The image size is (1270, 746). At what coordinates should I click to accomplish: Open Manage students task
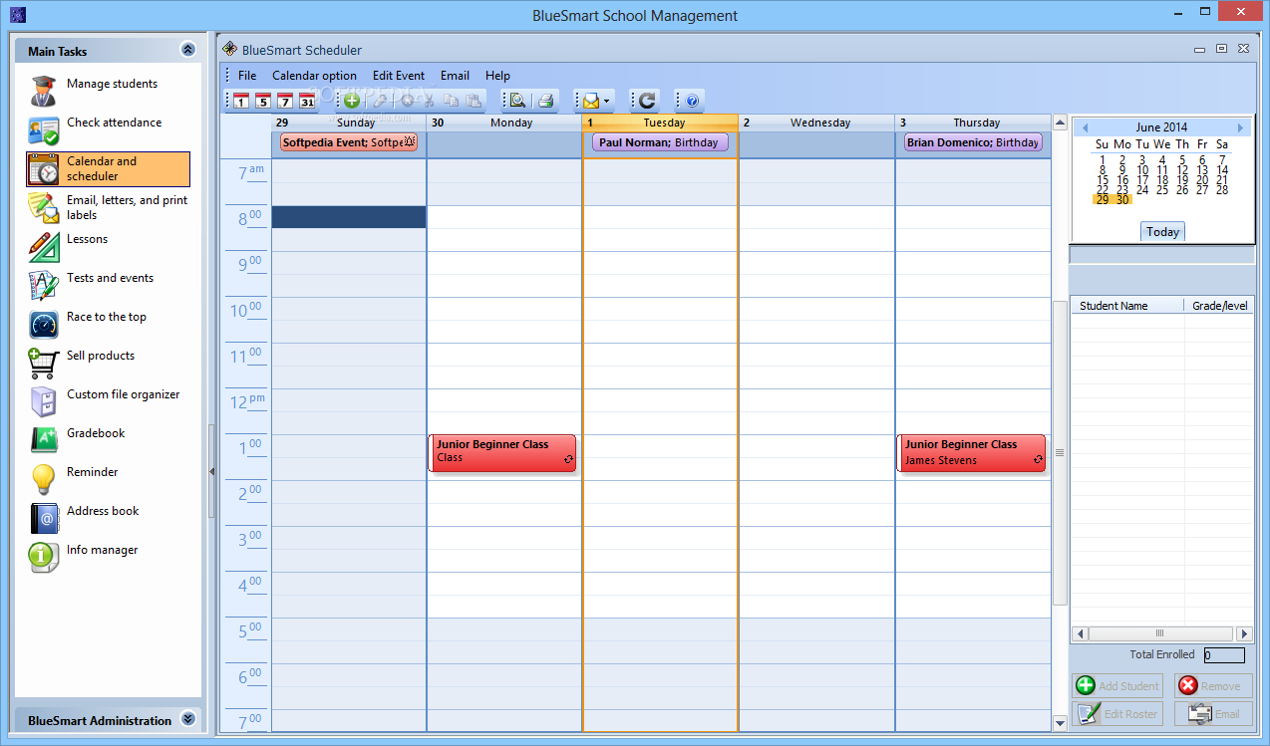108,91
